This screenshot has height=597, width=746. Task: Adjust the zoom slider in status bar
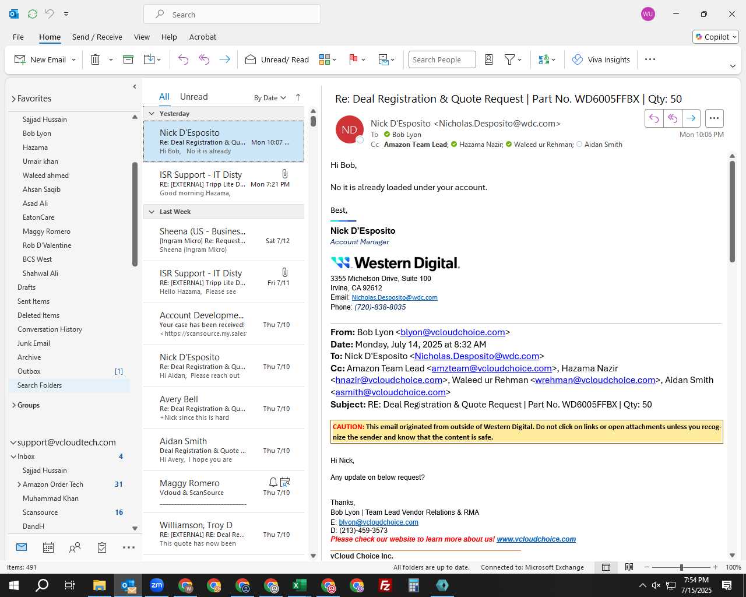tap(681, 567)
